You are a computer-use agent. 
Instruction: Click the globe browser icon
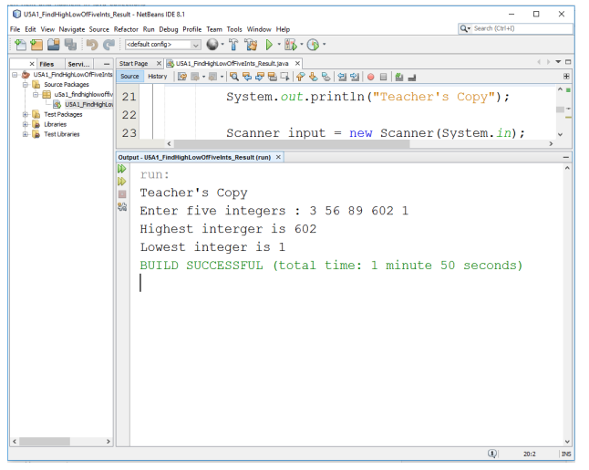(212, 45)
